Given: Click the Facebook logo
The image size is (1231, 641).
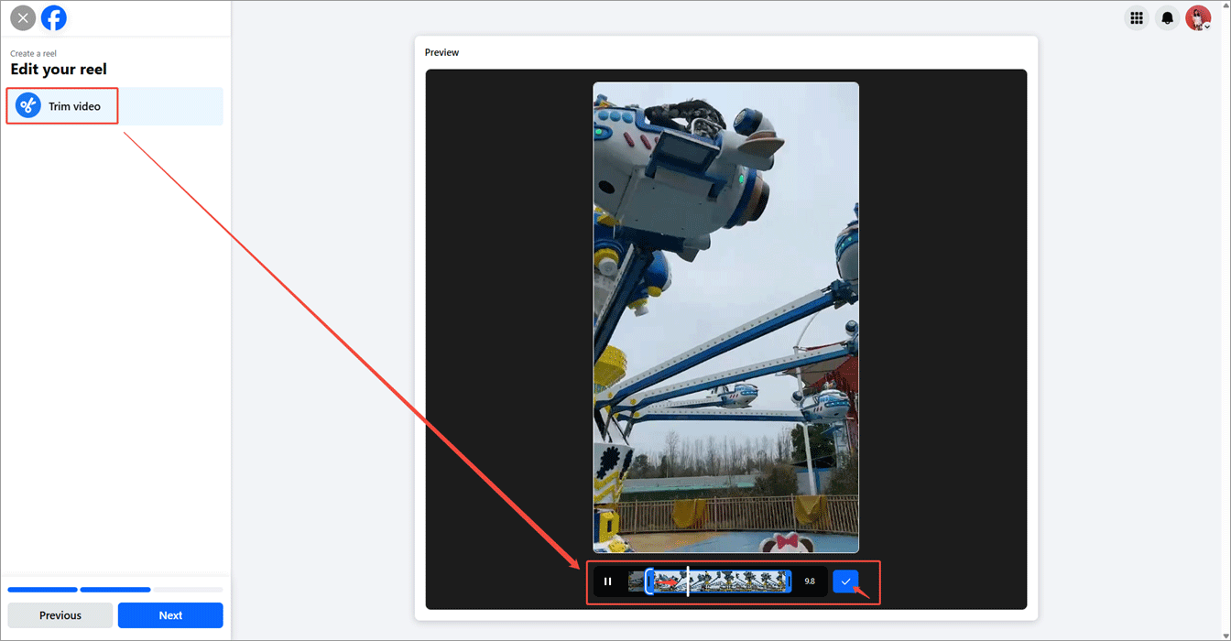Looking at the screenshot, I should point(54,17).
